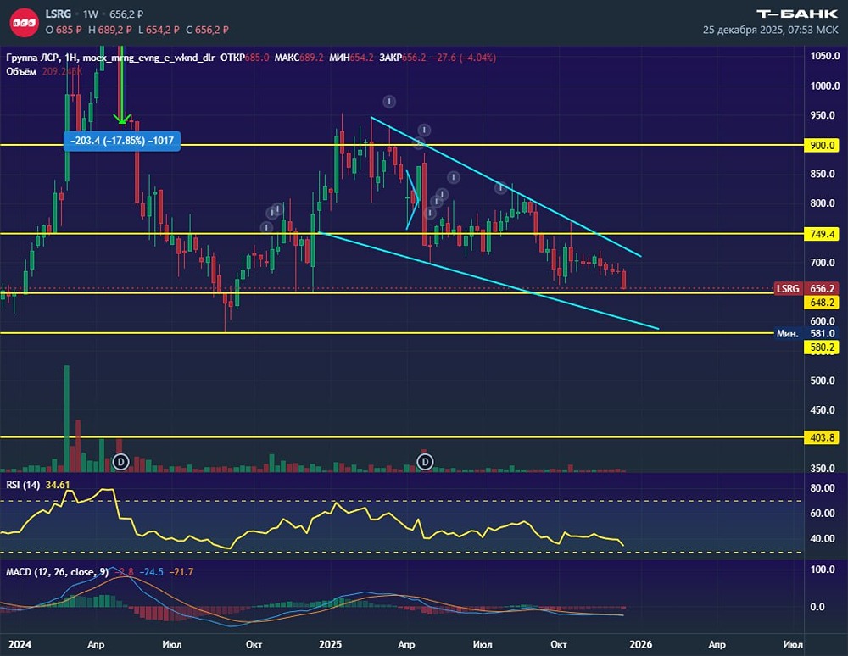Screen dimensions: 848x656
Task: Open the RSI (14) indicator label
Action: click(23, 485)
